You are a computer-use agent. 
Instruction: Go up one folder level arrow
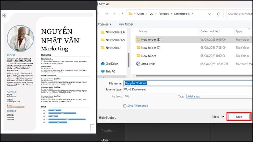pyautogui.click(x=121, y=14)
